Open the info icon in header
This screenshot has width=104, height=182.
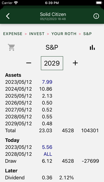tap(96, 16)
